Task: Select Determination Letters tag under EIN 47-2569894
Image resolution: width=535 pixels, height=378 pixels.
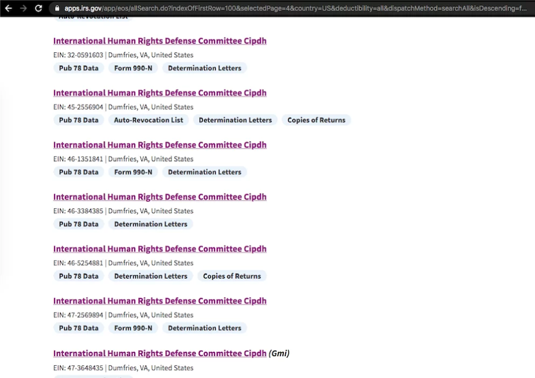Action: coord(204,328)
